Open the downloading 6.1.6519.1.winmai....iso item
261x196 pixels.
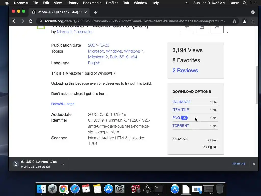(39, 164)
